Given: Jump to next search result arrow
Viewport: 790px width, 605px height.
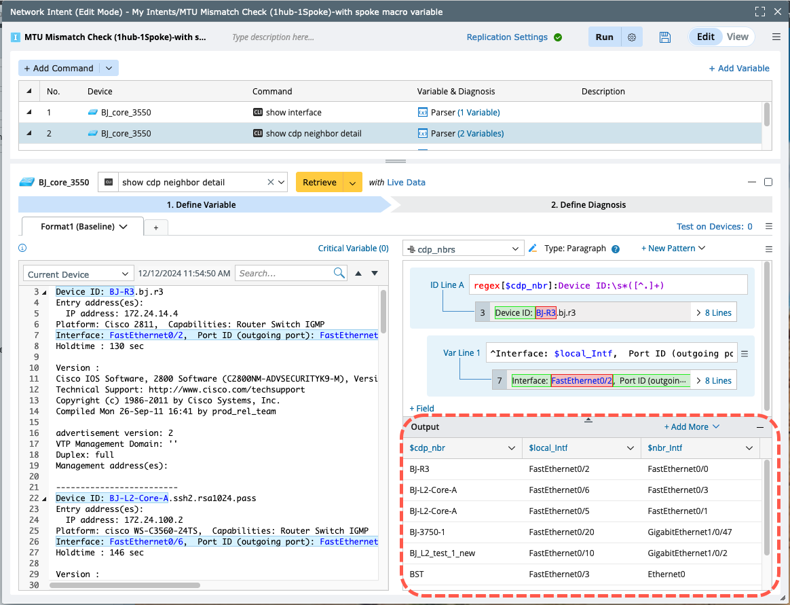Looking at the screenshot, I should point(374,274).
